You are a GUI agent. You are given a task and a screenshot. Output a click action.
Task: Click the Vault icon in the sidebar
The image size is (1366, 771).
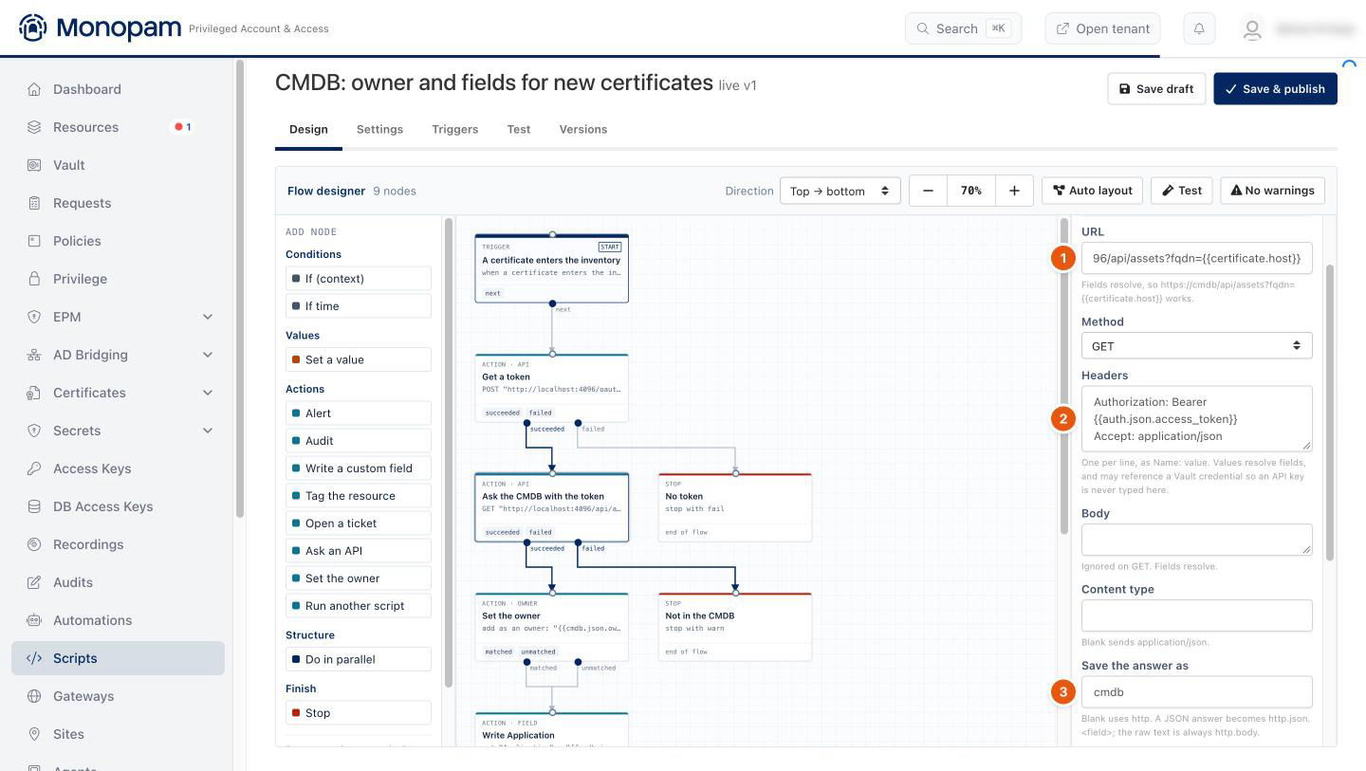coord(34,165)
